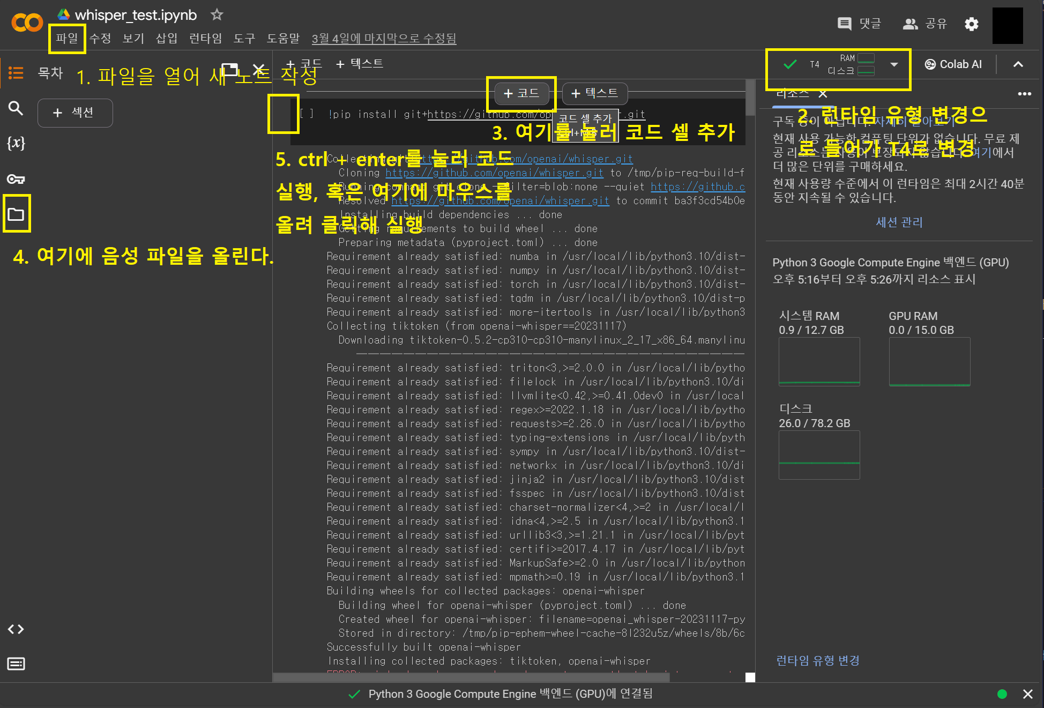Click the 'Resolved' commit whisper.git link
Screen dimensions: 1044x708
(x=500, y=200)
